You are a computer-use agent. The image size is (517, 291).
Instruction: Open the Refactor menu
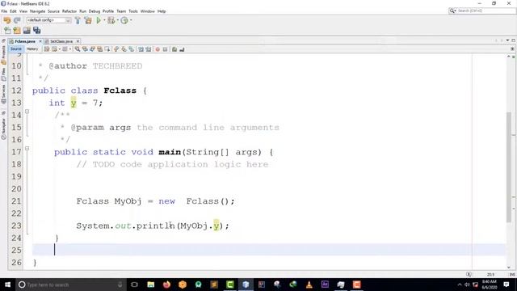[69, 11]
